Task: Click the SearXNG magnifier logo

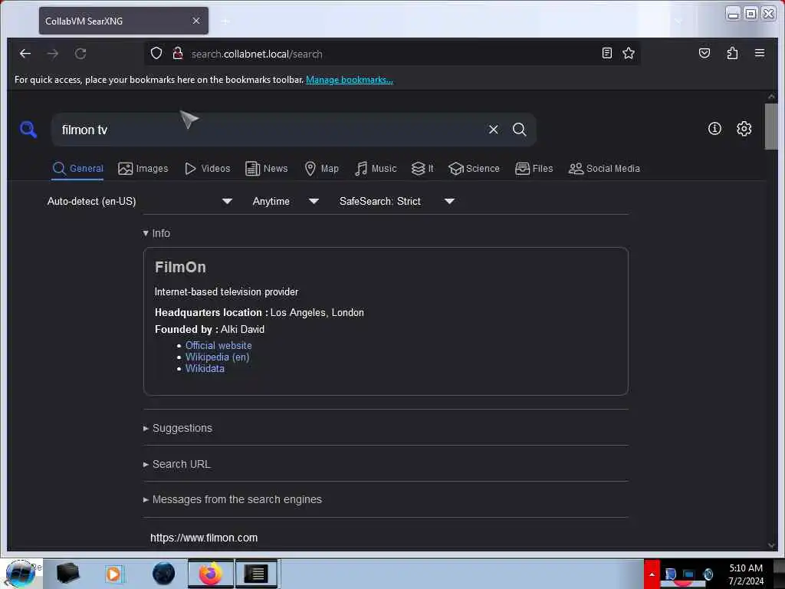Action: click(x=28, y=130)
